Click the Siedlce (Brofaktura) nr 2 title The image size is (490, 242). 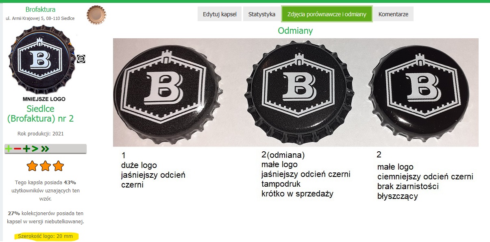[40, 113]
